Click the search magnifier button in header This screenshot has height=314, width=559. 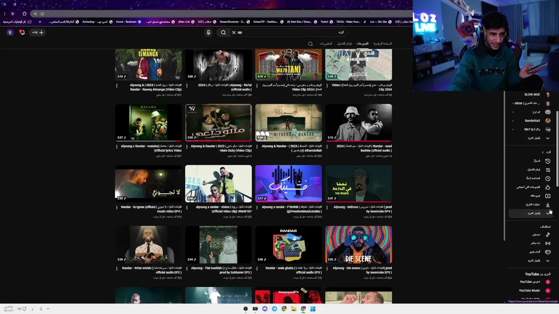coord(223,32)
